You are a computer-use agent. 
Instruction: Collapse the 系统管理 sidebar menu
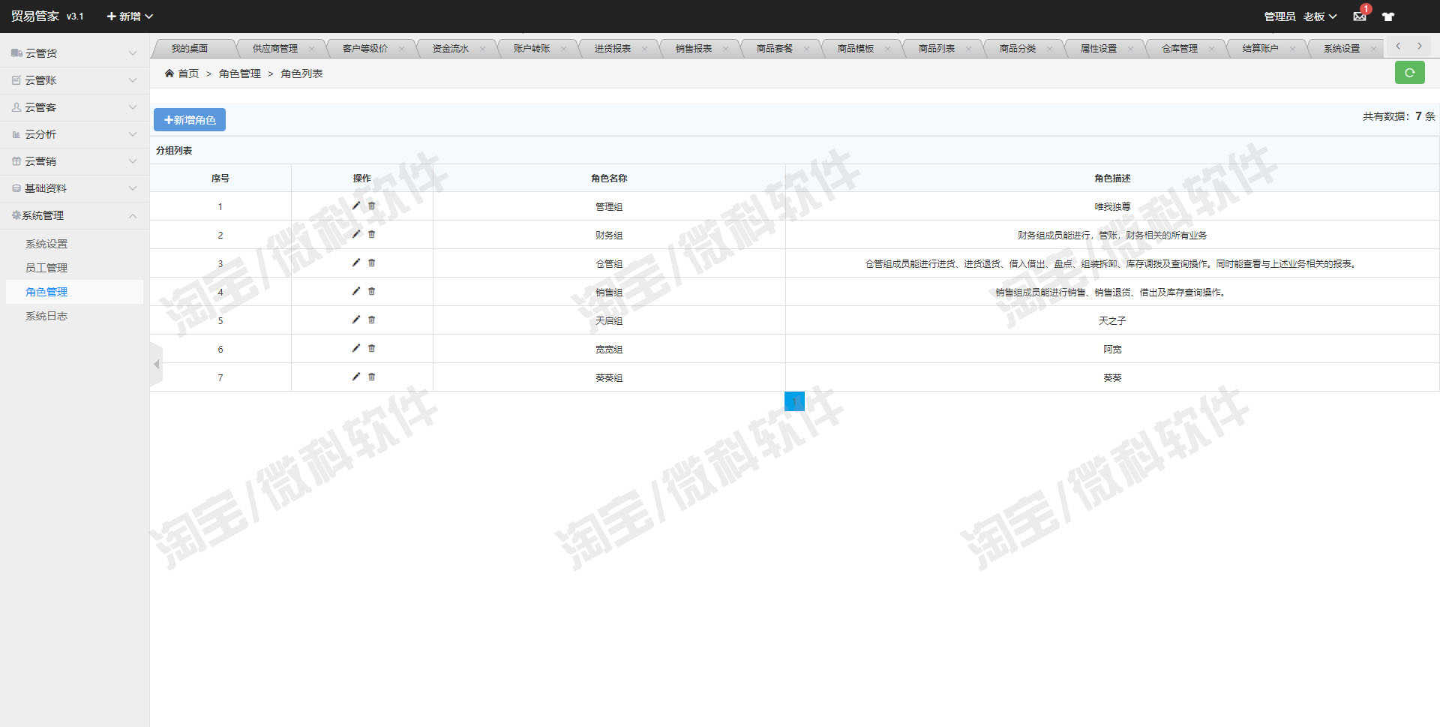[74, 215]
